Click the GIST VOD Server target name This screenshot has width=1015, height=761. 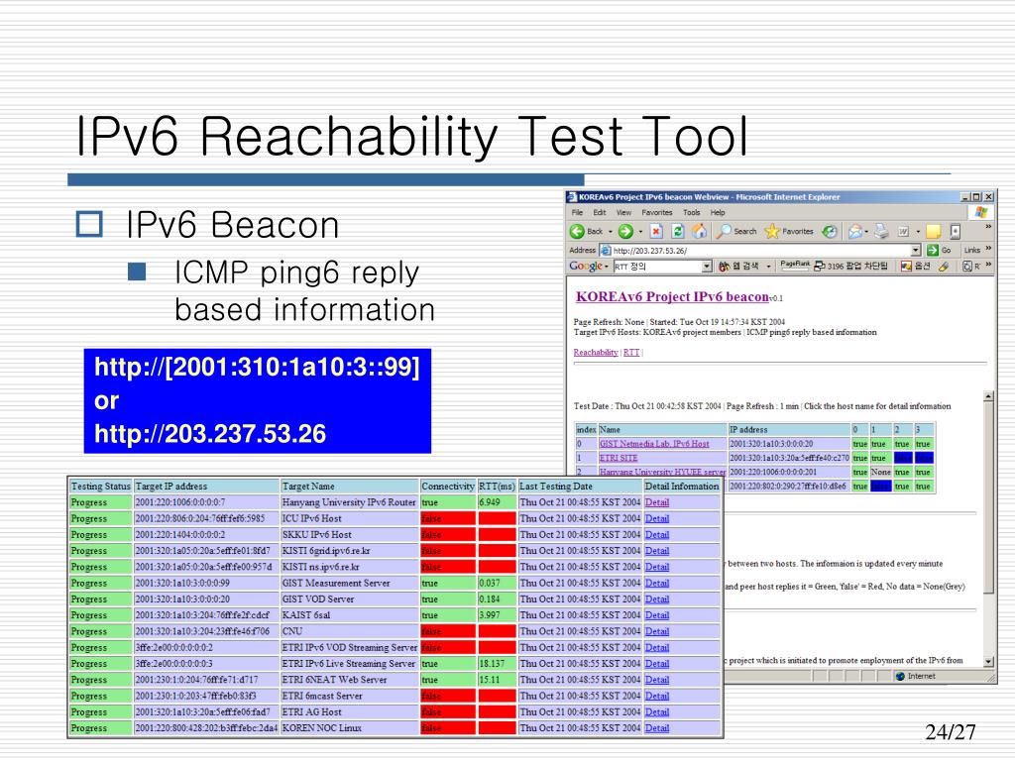(x=318, y=599)
